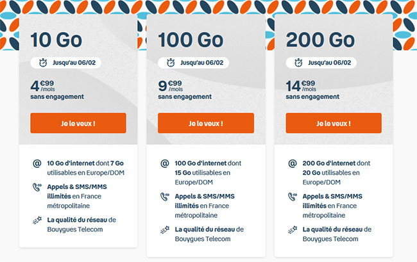Click stopwatch icon in 10 Go offer badge

(x=43, y=63)
